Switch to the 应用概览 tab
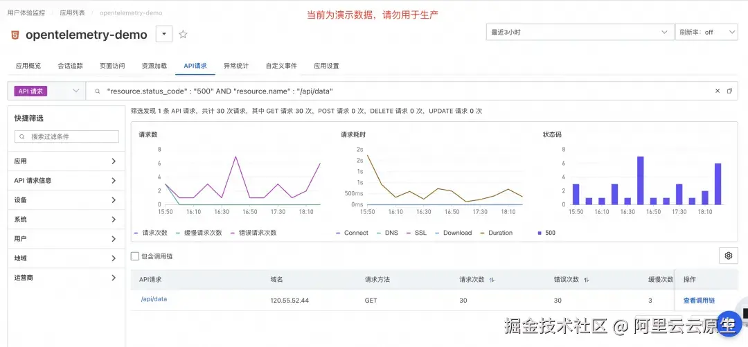This screenshot has width=748, height=347. click(28, 66)
